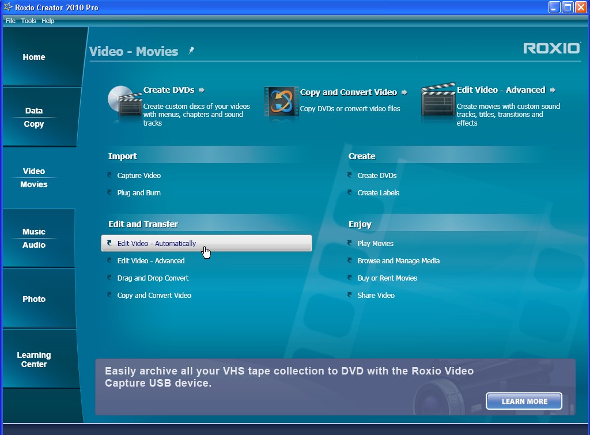590x435 pixels.
Task: Open the Help menu
Action: click(48, 21)
